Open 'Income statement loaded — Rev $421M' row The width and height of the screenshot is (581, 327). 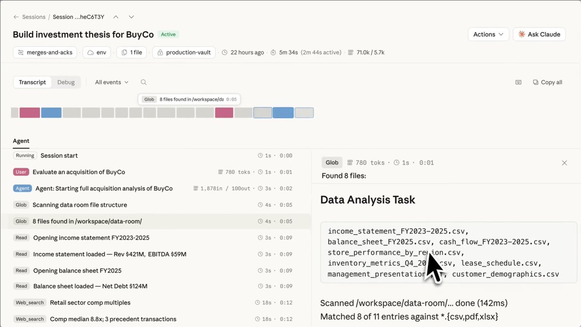tap(155, 254)
